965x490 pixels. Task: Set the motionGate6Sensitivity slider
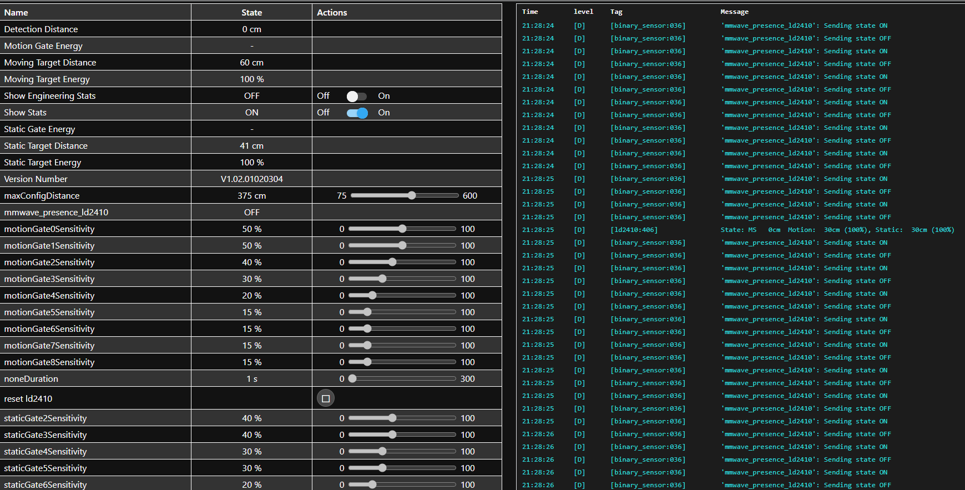402,329
